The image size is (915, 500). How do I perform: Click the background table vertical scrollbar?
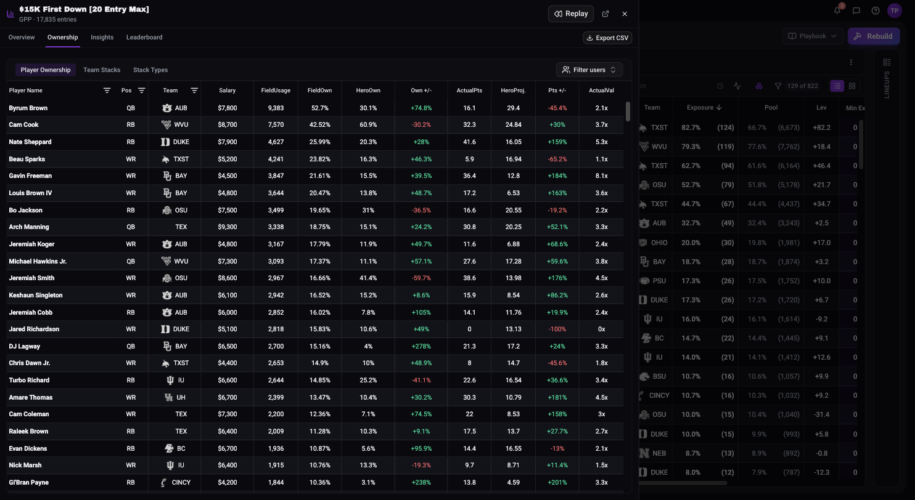pyautogui.click(x=861, y=145)
